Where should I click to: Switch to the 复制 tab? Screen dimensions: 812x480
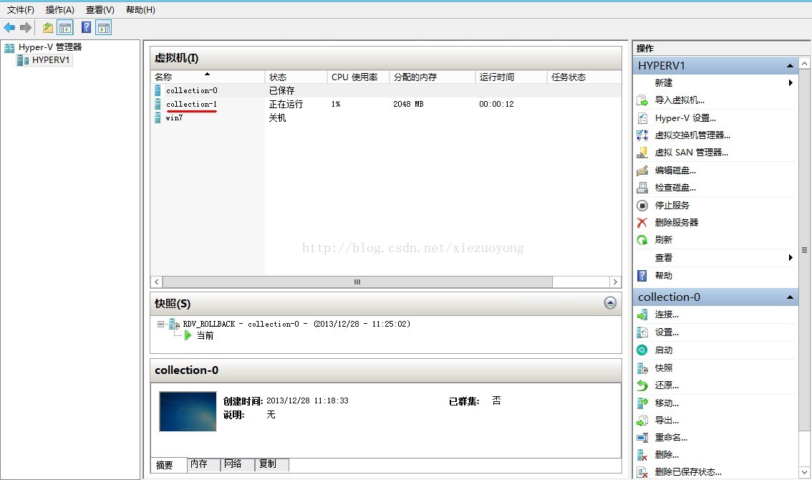(x=272, y=464)
